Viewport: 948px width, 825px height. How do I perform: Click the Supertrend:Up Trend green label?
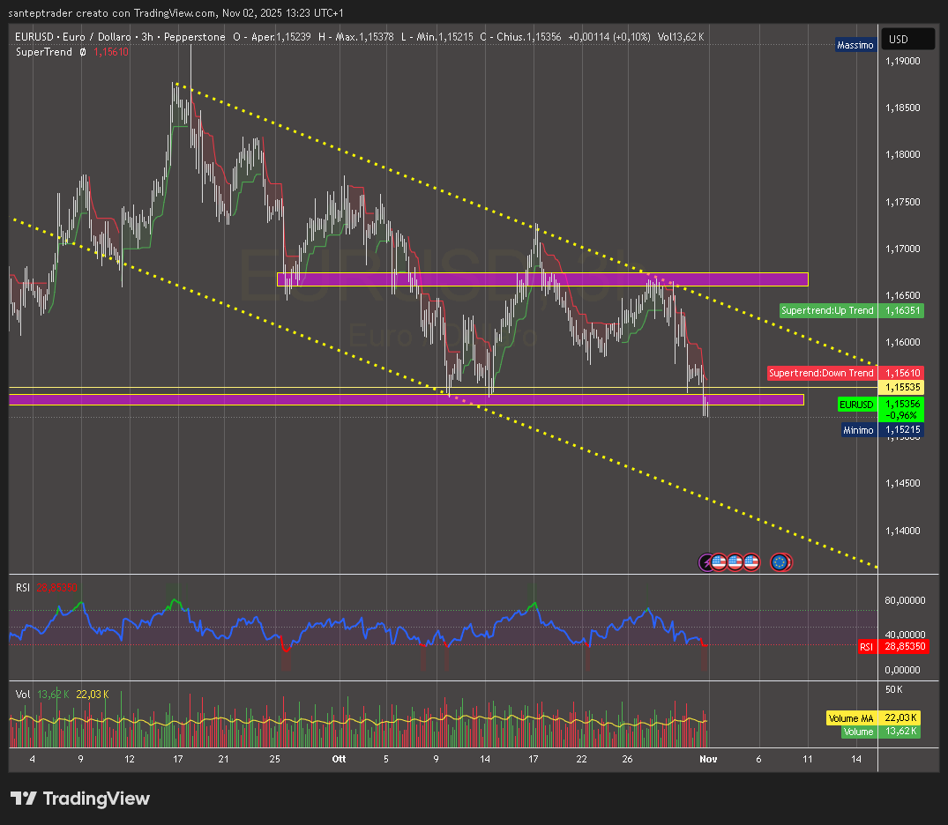click(x=827, y=310)
